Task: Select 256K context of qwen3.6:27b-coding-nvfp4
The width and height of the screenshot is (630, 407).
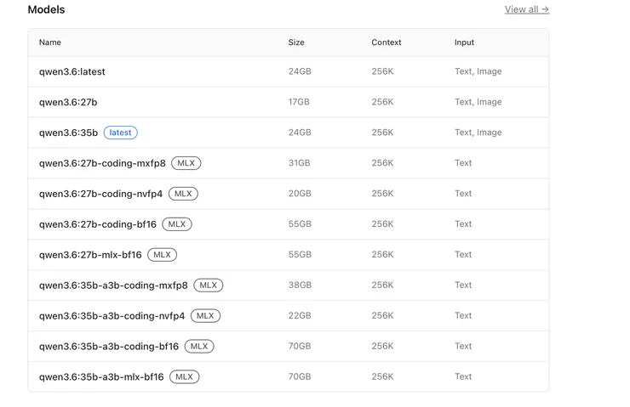Action: point(382,193)
